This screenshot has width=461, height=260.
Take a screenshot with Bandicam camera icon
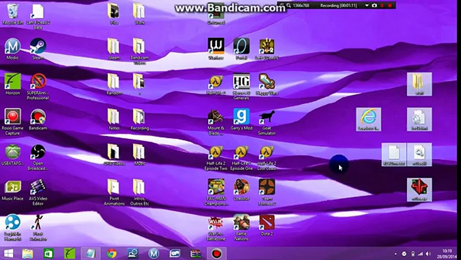tap(375, 5)
